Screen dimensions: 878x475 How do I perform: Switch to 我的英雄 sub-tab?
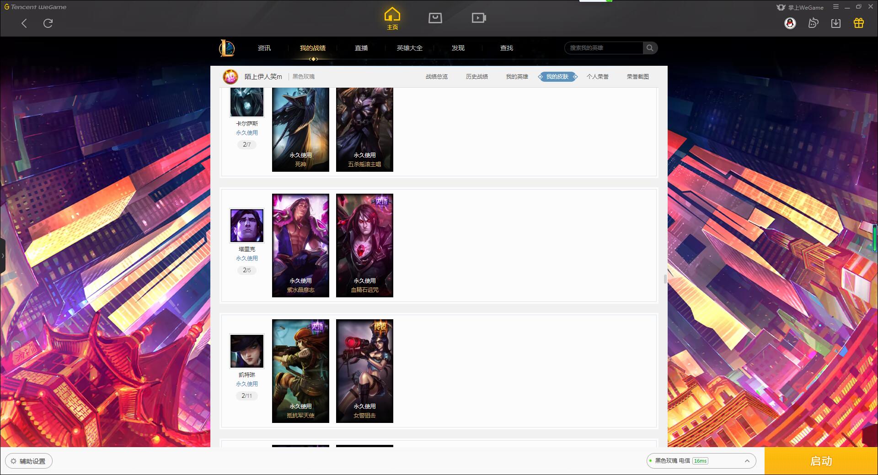point(517,77)
